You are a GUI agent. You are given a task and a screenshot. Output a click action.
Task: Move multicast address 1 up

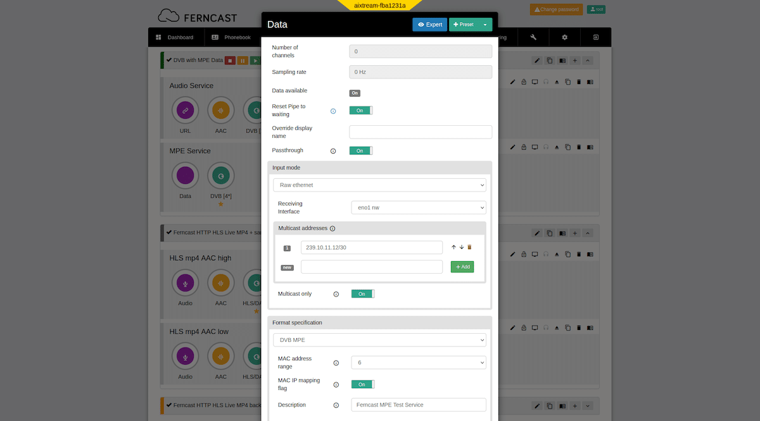pyautogui.click(x=453, y=247)
